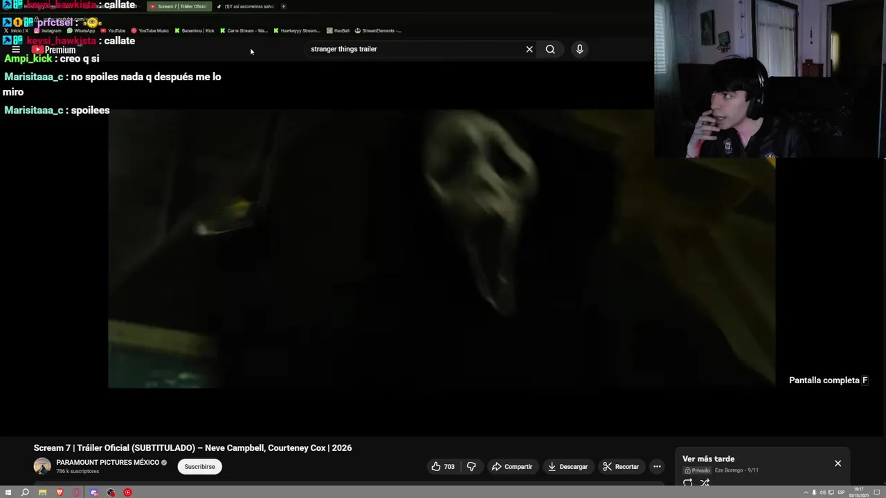The image size is (886, 498).
Task: Subscribe with the Suscribirse button
Action: coord(200,467)
